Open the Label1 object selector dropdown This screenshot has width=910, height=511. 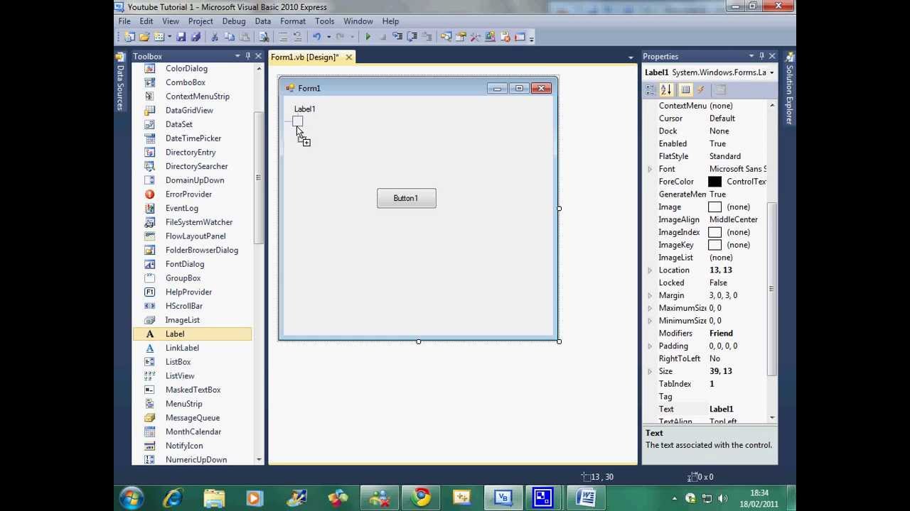point(771,72)
